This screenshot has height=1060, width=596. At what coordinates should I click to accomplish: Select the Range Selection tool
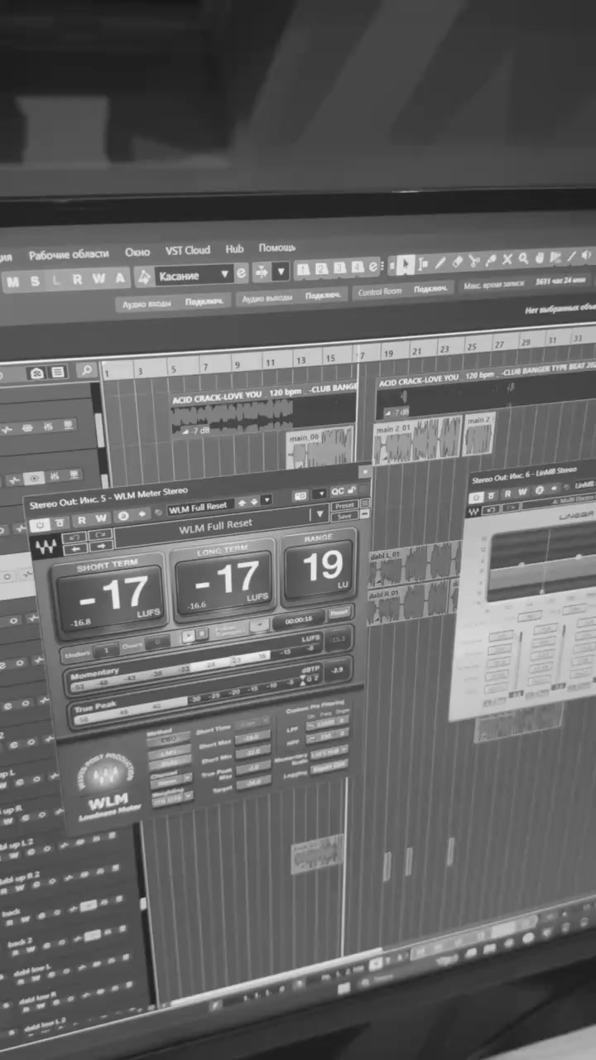tap(423, 263)
